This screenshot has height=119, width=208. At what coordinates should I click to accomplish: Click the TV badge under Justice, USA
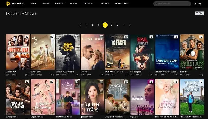(x=27, y=75)
